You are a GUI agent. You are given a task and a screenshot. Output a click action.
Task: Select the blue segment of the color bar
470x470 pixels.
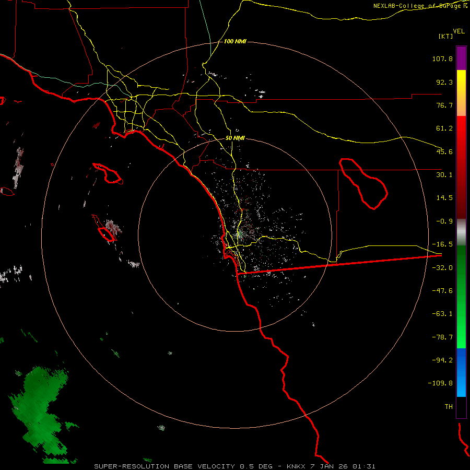tap(461, 372)
